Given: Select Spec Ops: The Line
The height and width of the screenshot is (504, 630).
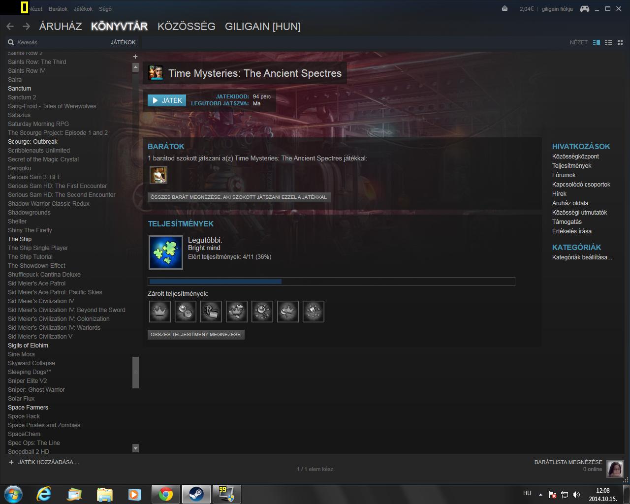Looking at the screenshot, I should pyautogui.click(x=33, y=443).
